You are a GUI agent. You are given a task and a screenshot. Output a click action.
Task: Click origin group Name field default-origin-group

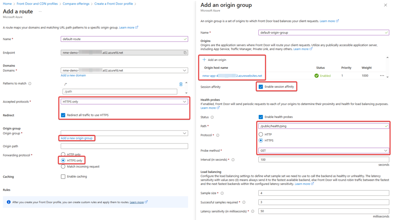click(324, 32)
